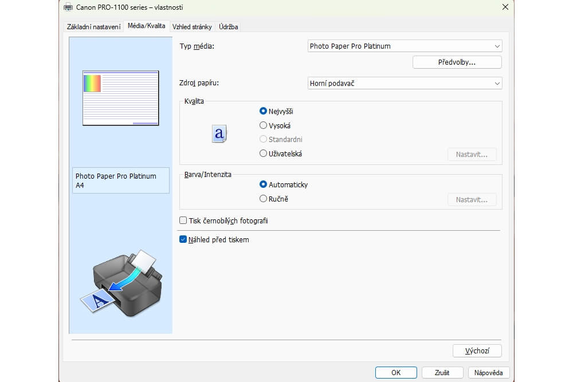This screenshot has width=573, height=382.
Task: Select Uživatelská quality option
Action: click(x=264, y=153)
